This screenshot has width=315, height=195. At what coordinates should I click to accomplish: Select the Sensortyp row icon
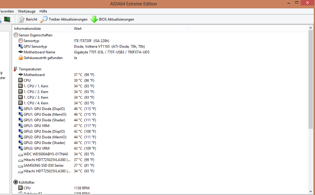20,41
